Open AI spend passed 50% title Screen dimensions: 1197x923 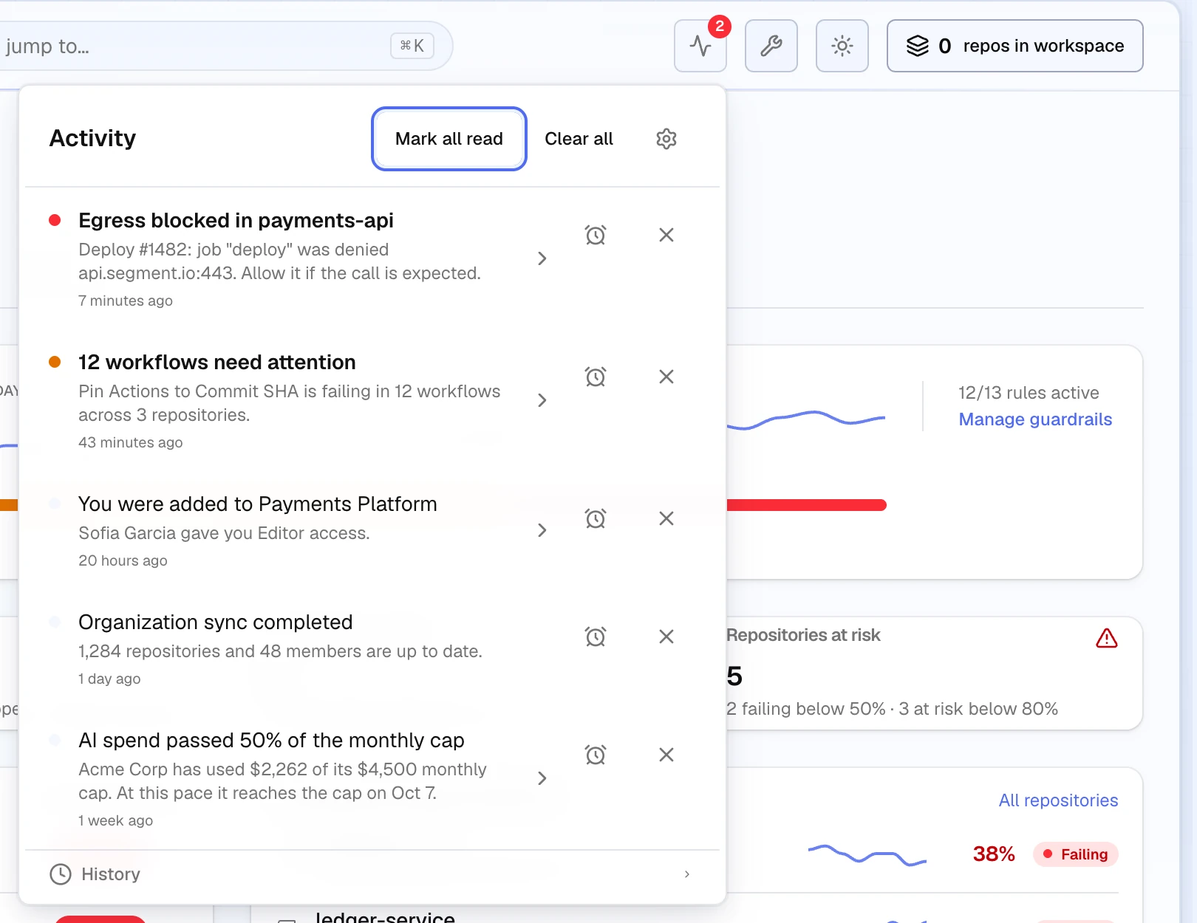click(x=271, y=741)
